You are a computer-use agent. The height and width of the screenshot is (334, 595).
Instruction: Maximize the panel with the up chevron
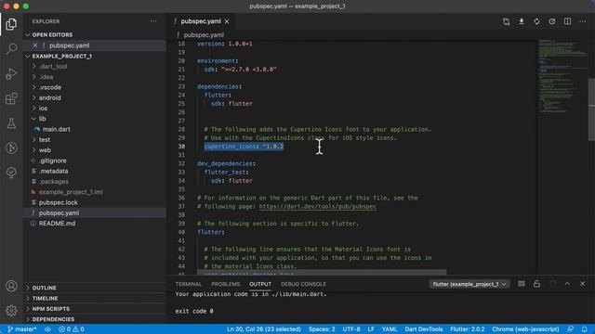coord(567,284)
